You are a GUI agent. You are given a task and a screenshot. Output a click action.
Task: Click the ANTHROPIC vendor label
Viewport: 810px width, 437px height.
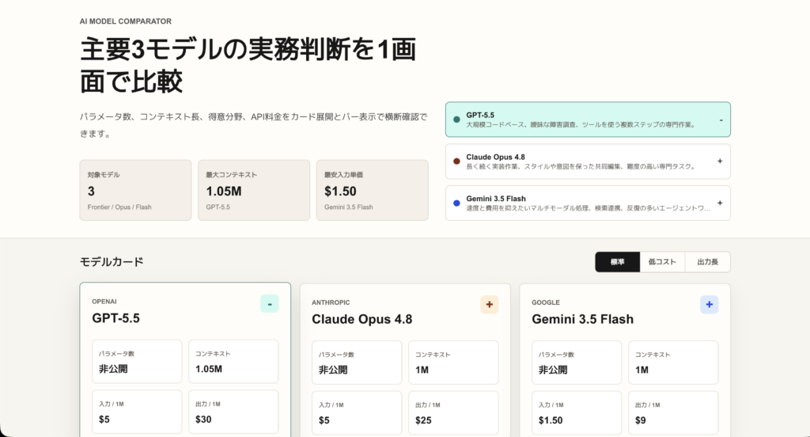pos(331,302)
